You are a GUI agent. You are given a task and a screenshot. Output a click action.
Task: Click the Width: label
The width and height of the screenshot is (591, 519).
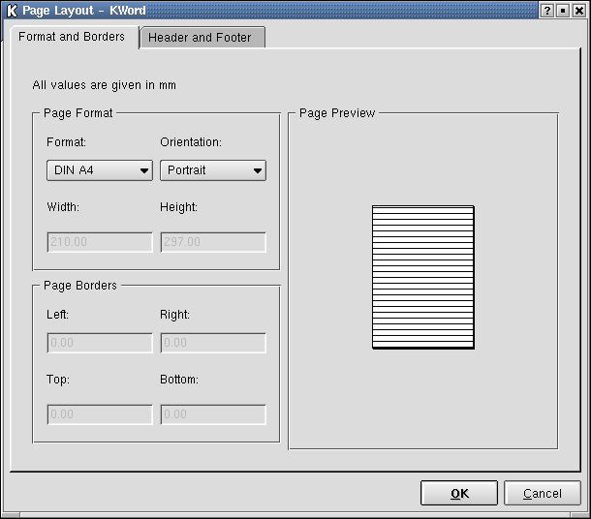click(x=63, y=207)
